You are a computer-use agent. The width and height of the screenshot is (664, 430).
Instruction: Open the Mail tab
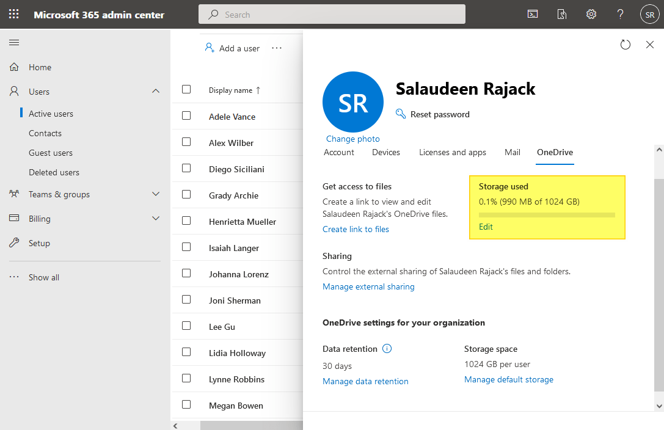pyautogui.click(x=513, y=152)
